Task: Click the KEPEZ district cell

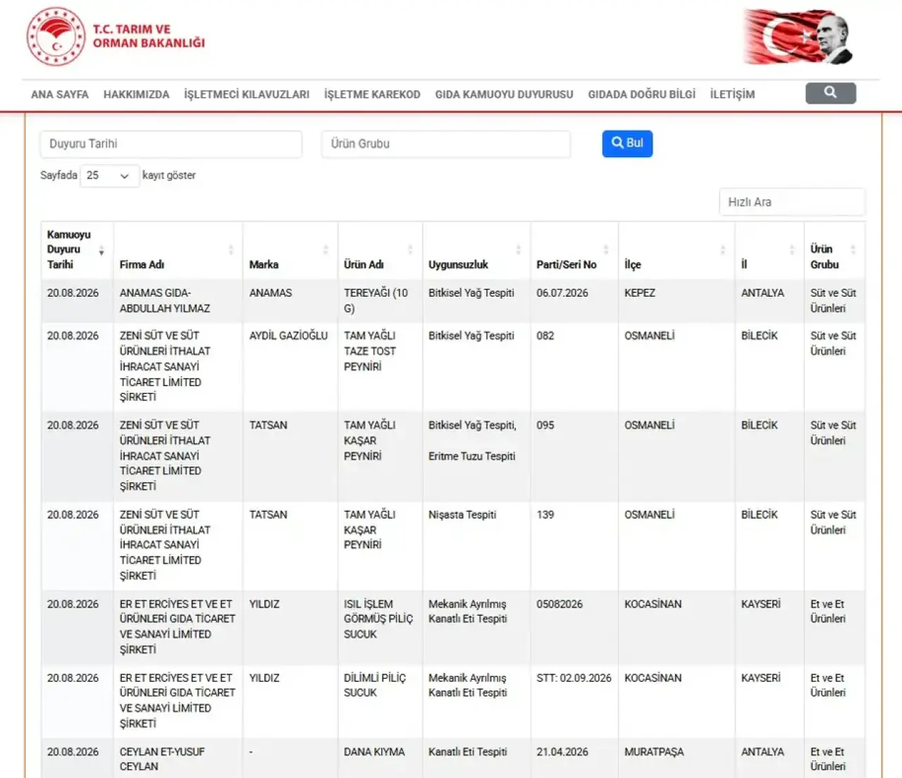Action: pos(676,301)
